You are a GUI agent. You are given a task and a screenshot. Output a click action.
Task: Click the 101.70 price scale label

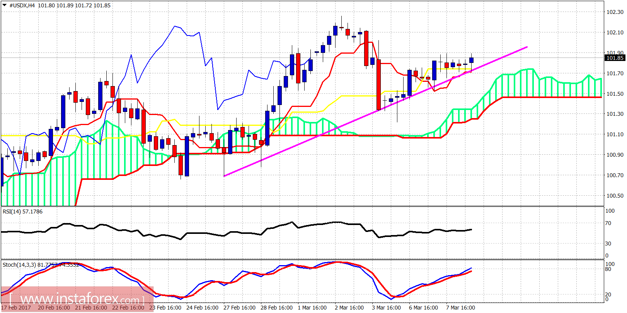coord(615,73)
